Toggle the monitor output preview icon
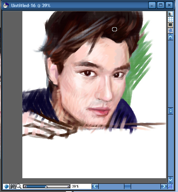The image size is (178, 192). coord(171,25)
